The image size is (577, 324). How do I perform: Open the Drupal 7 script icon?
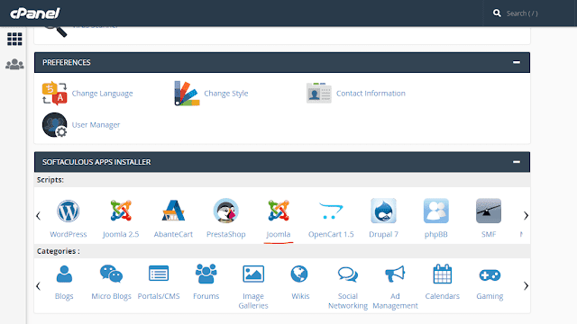(383, 211)
